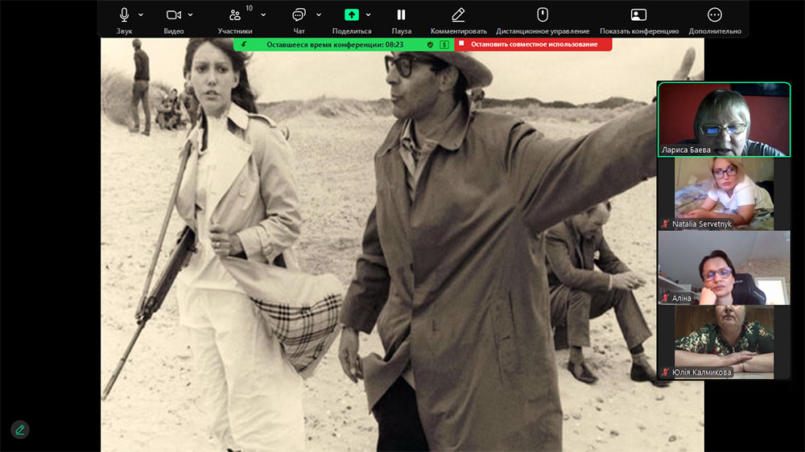805x452 pixels.
Task: Click muted mic icon beside Аліна
Action: pos(666,298)
